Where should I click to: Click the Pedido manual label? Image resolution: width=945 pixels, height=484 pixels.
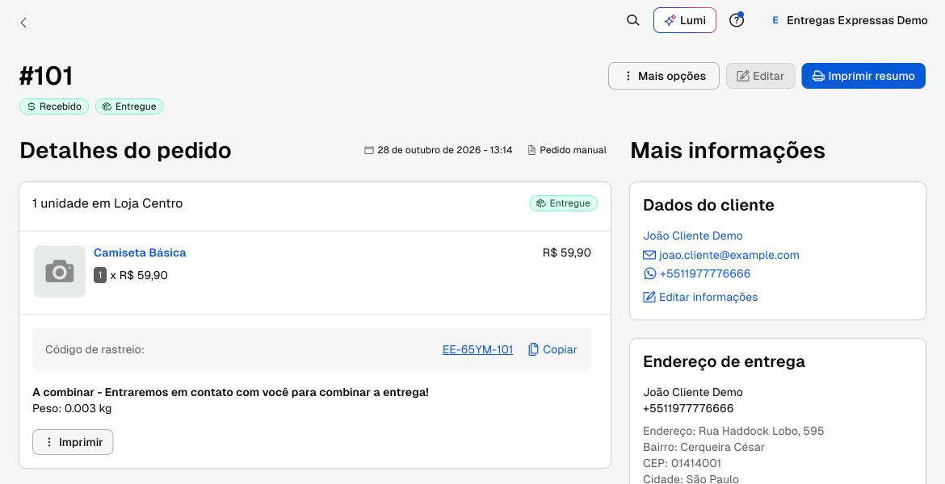coord(567,150)
